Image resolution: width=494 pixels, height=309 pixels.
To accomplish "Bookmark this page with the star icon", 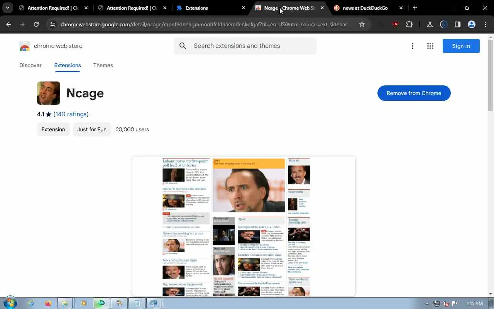I will pyautogui.click(x=362, y=24).
